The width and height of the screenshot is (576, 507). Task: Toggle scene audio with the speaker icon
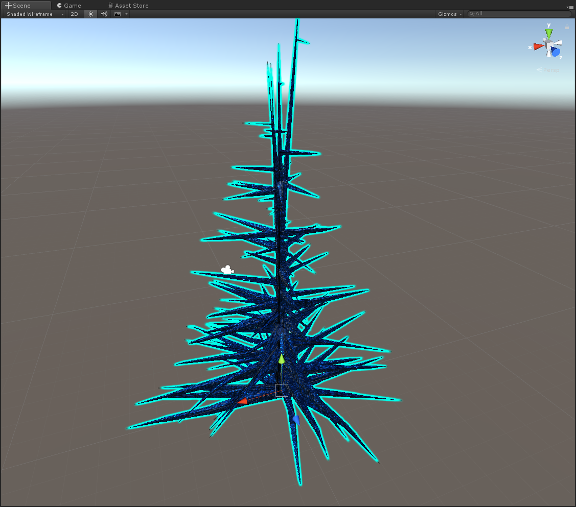pos(104,14)
